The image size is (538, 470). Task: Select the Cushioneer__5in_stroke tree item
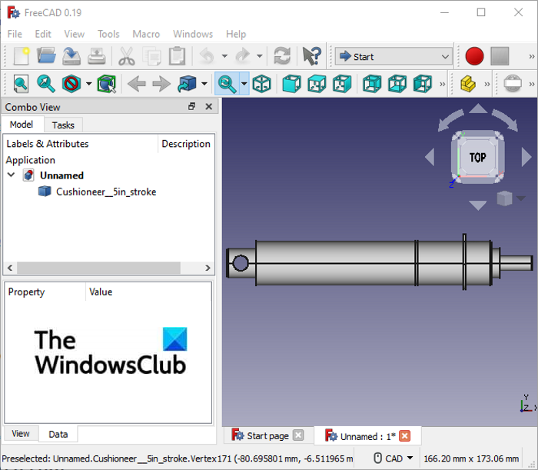click(105, 192)
